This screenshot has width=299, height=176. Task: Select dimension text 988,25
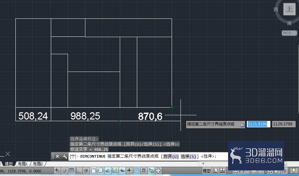85,116
